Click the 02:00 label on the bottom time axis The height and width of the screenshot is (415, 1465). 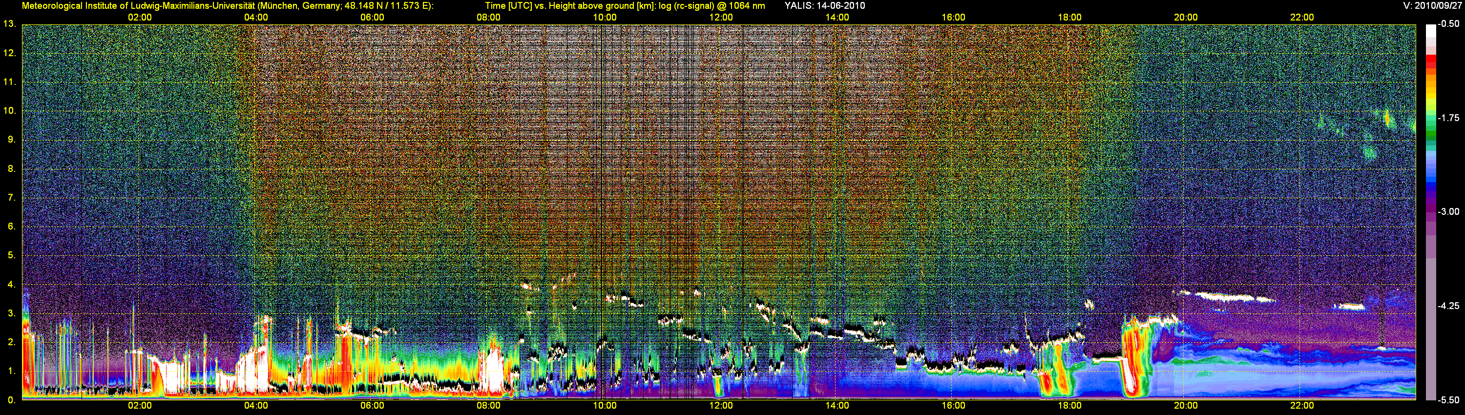pos(140,406)
